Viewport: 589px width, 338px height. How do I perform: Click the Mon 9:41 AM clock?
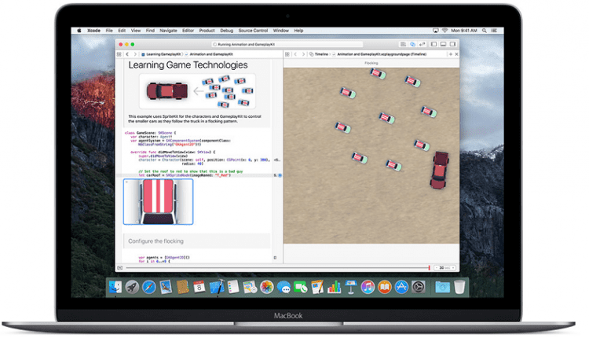tap(464, 31)
